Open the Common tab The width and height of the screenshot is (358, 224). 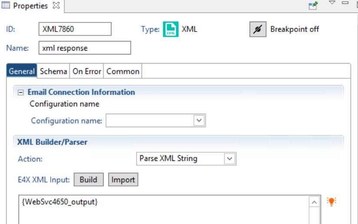pyautogui.click(x=123, y=71)
